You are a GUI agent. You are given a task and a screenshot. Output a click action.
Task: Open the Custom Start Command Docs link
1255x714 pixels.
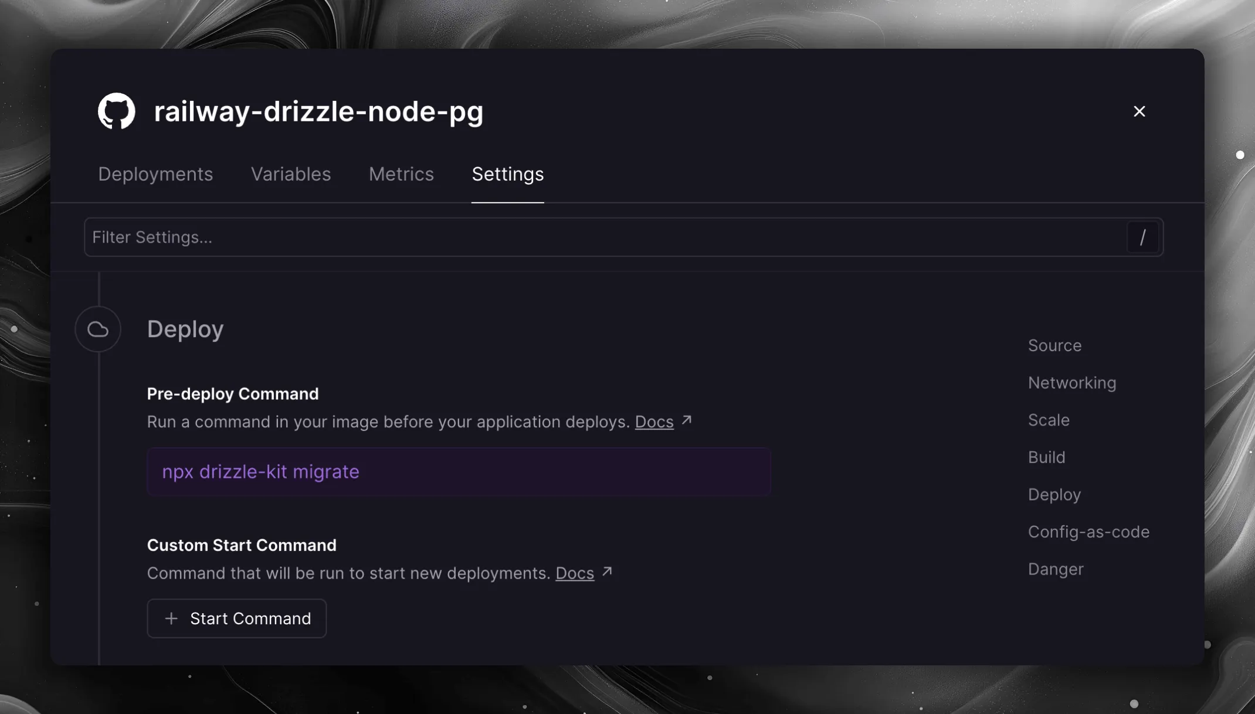pyautogui.click(x=574, y=573)
